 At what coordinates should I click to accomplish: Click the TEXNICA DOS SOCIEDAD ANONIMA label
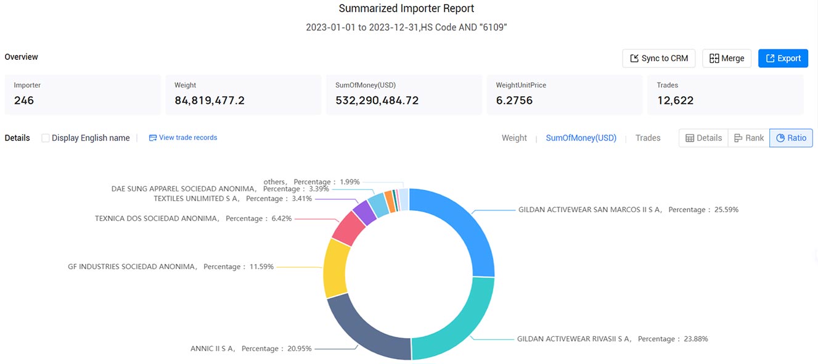(x=194, y=218)
